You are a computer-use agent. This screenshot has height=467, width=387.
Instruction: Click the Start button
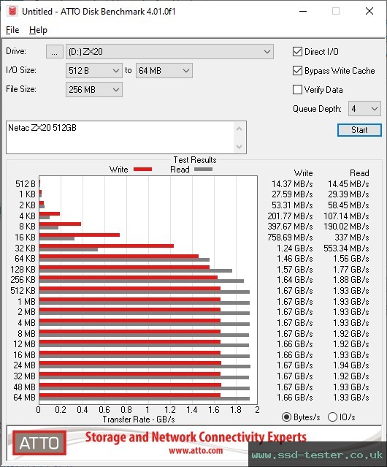click(359, 130)
